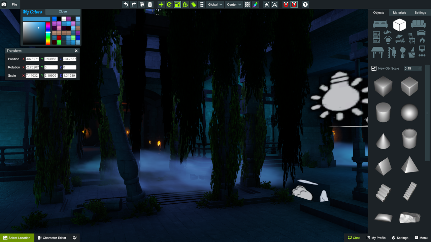This screenshot has width=431, height=242.
Task: Select the car vehicles category icon
Action: pyautogui.click(x=421, y=33)
